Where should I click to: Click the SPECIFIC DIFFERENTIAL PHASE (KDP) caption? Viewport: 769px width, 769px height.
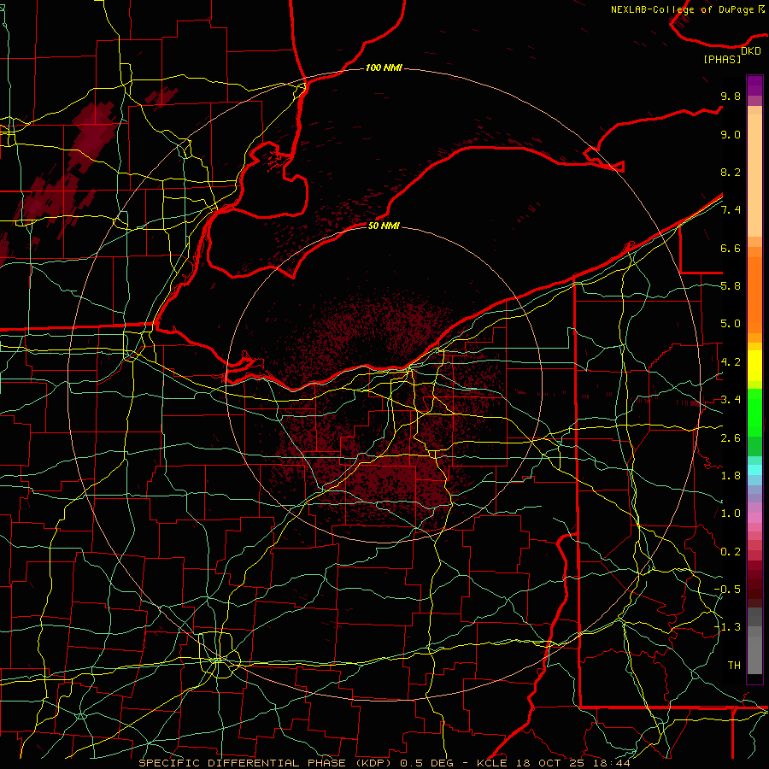point(267,763)
